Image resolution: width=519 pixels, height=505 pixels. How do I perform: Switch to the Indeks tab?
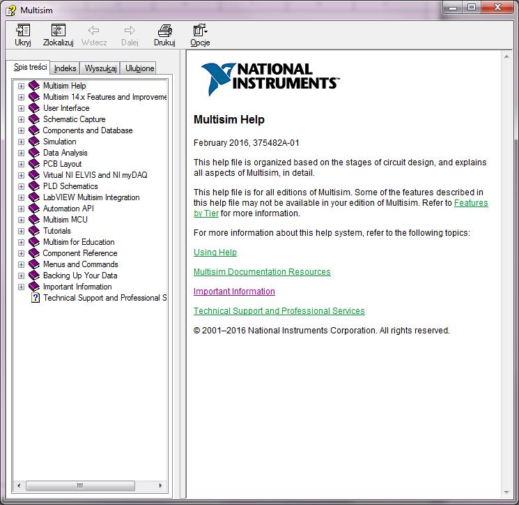click(x=65, y=68)
